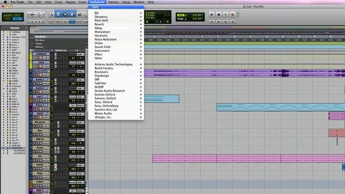Click Return to Zero transport button
Screen dimensions: 345x194
point(212,22)
